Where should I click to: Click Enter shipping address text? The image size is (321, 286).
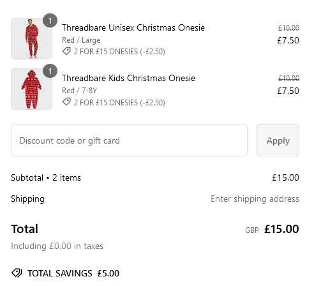[255, 199]
